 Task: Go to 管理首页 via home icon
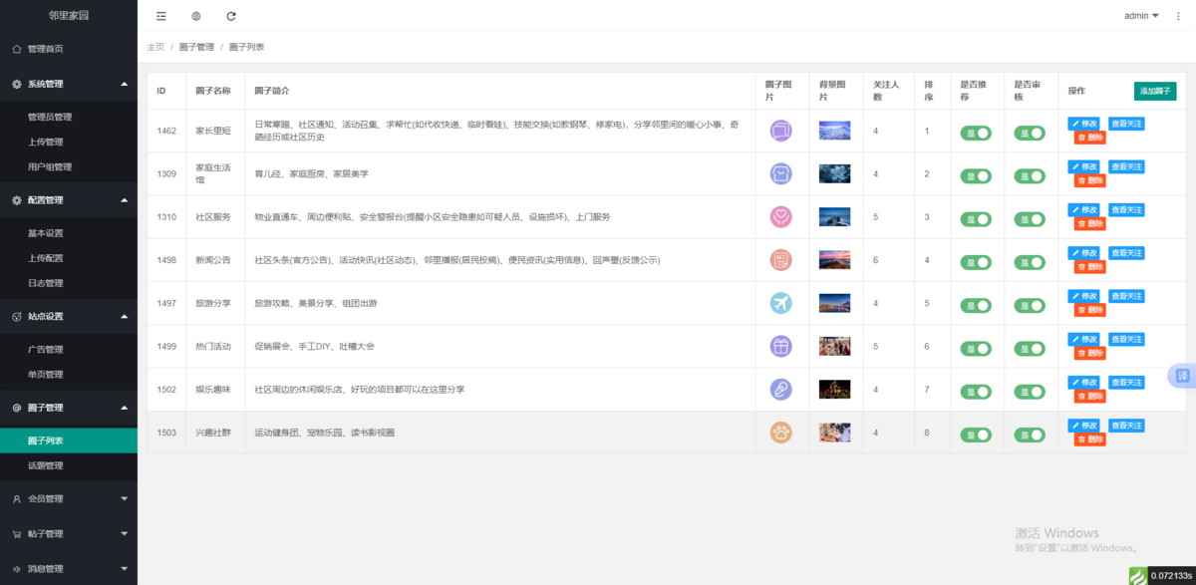[17, 49]
